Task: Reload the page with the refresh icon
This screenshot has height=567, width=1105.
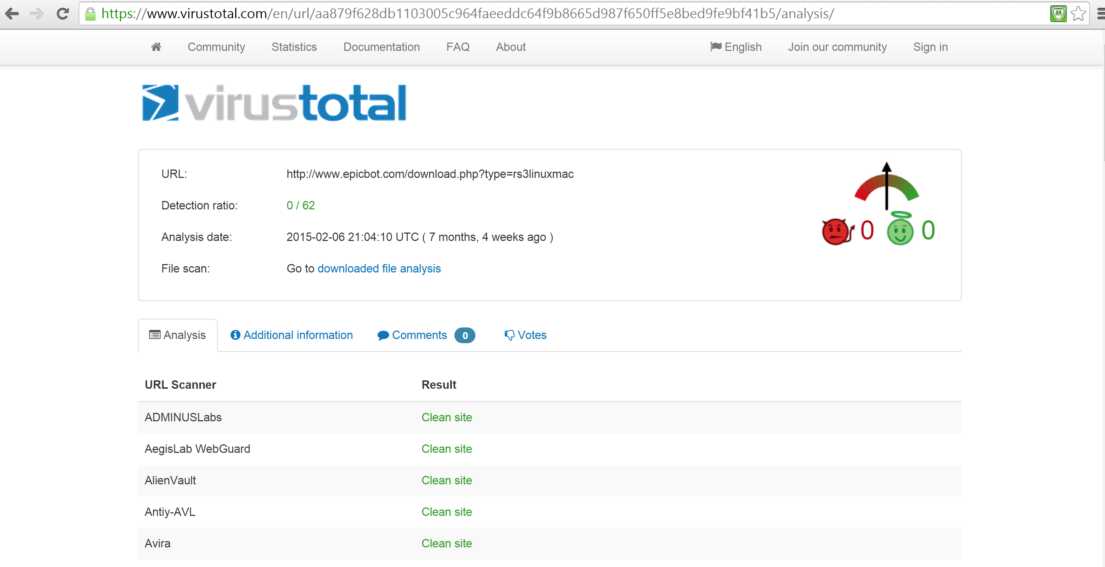Action: click(x=63, y=14)
